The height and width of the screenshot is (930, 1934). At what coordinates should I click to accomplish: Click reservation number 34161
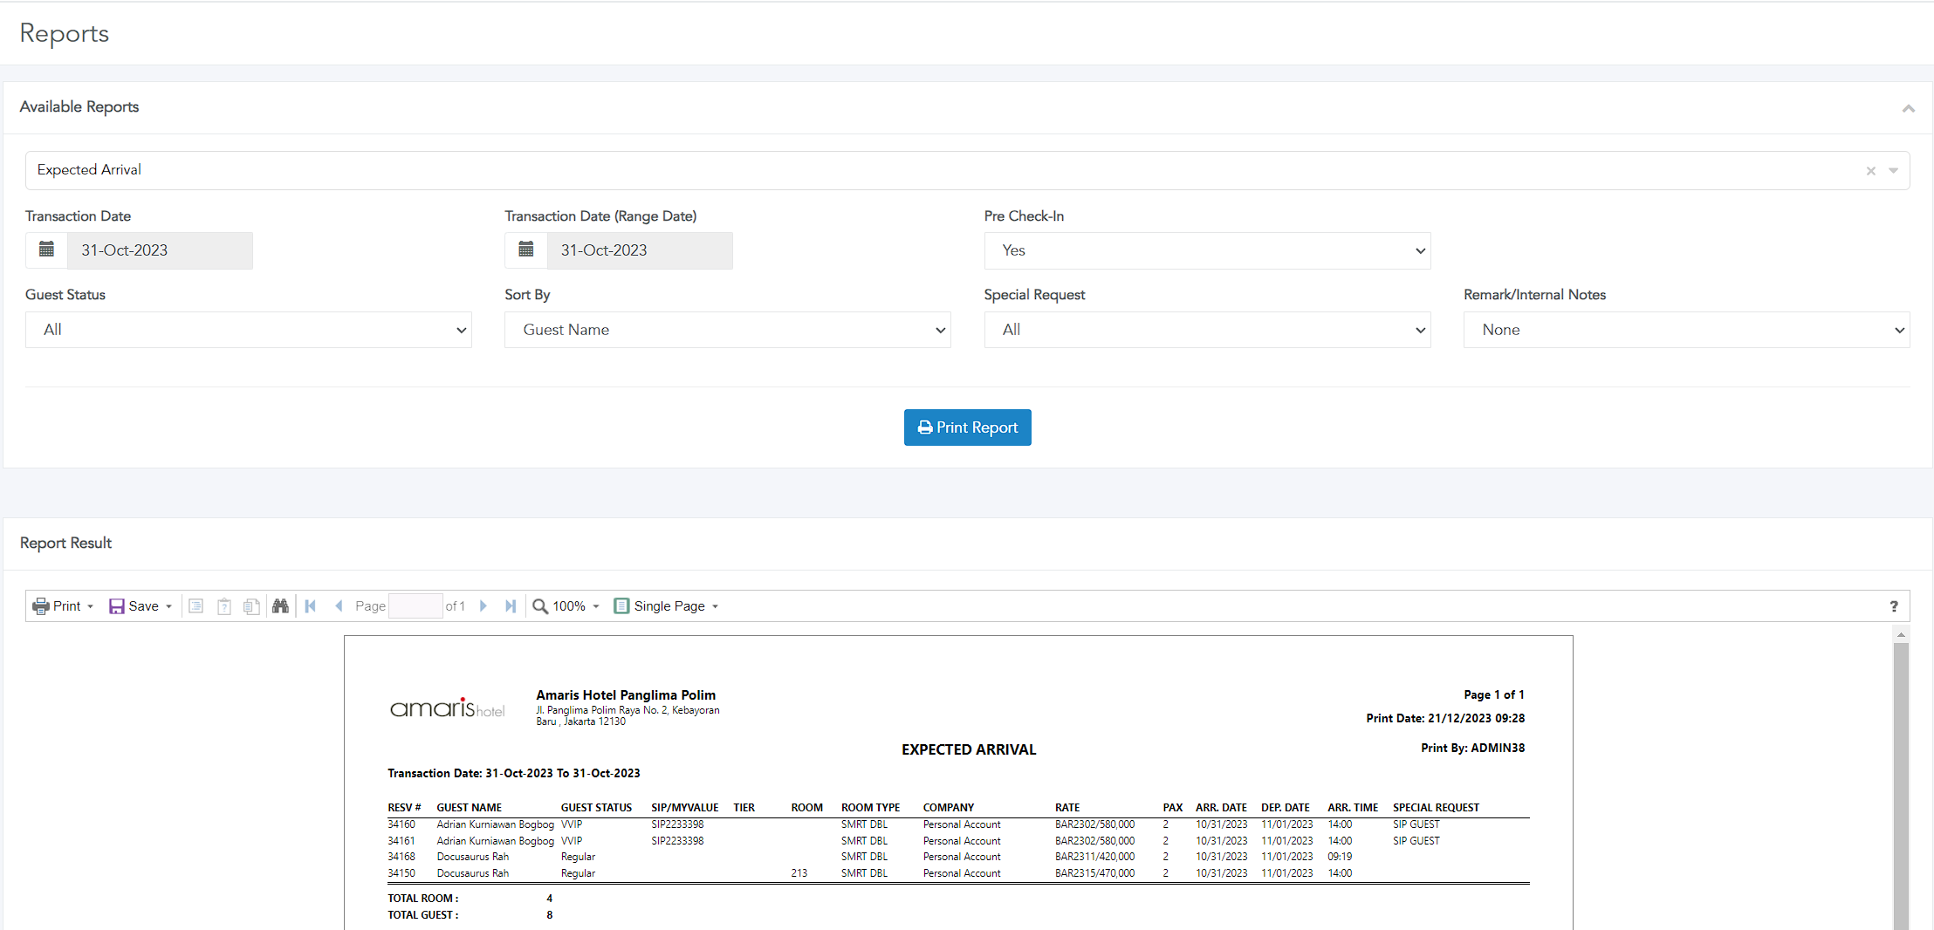(x=401, y=841)
